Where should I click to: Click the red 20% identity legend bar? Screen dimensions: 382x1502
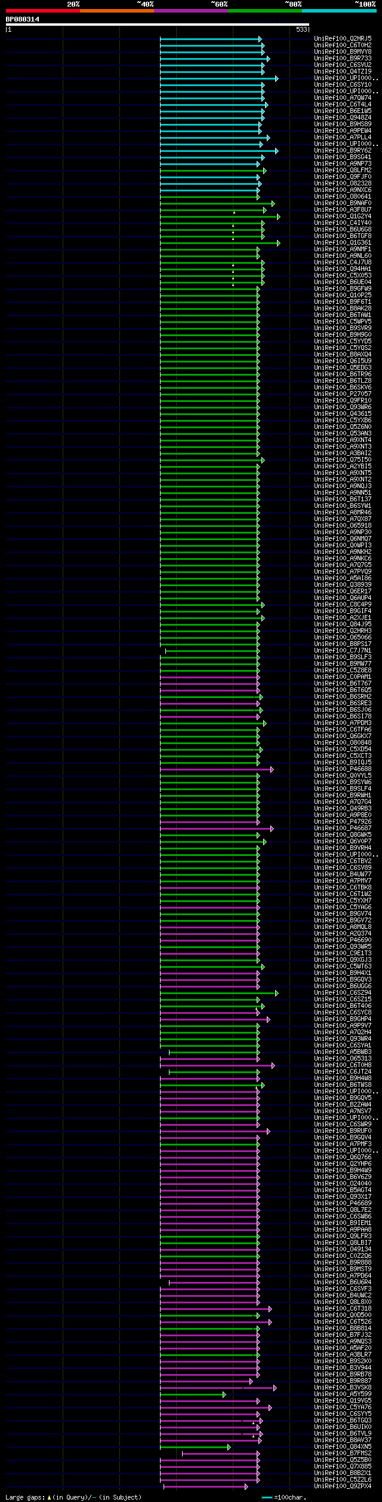tap(43, 11)
